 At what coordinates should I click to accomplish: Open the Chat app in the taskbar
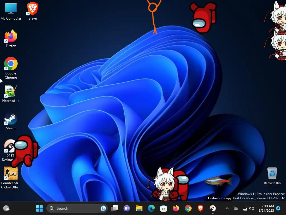[127, 208]
